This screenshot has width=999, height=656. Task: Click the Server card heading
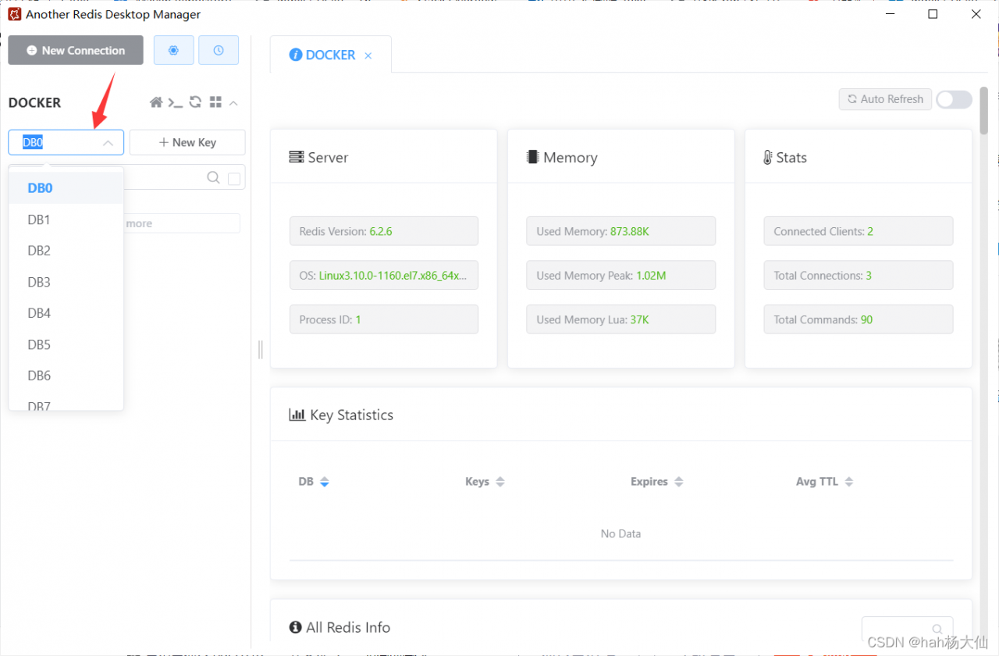coord(318,158)
